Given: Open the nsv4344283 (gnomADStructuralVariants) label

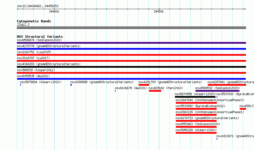Looking at the screenshot, I should [49, 64].
